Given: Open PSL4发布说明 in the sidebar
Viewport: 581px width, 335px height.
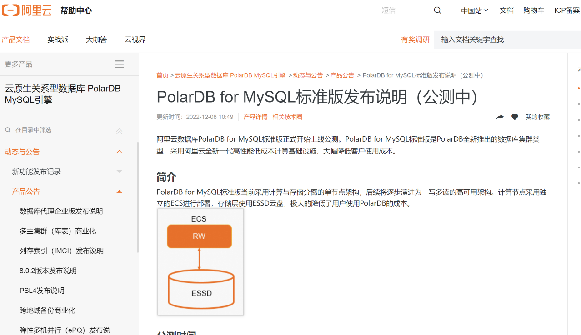Looking at the screenshot, I should [42, 291].
